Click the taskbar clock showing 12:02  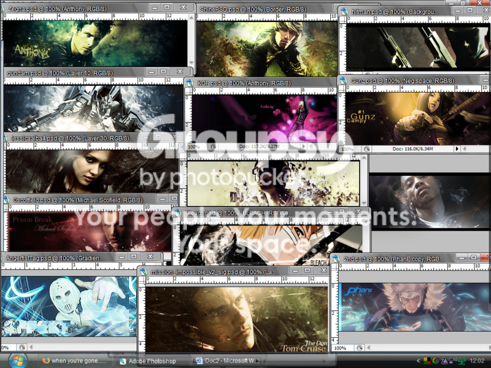pyautogui.click(x=477, y=361)
